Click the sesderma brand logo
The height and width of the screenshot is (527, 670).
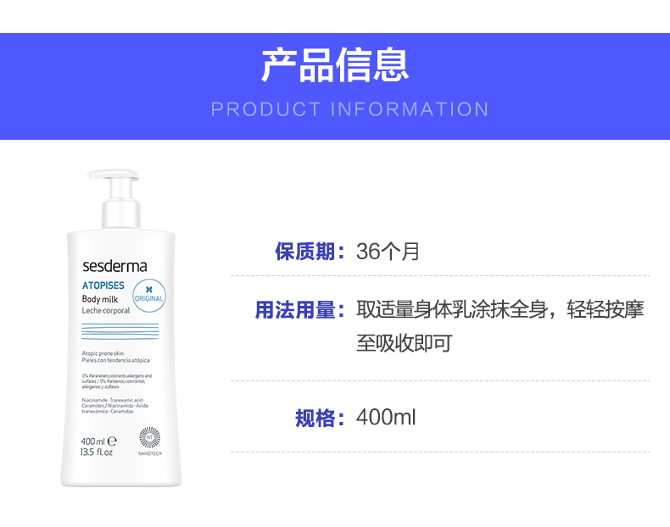[x=114, y=266]
